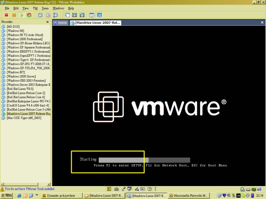The height and width of the screenshot is (199, 266).
Task: Open the Snapshot Manager toolbar icon
Action: (56, 15)
